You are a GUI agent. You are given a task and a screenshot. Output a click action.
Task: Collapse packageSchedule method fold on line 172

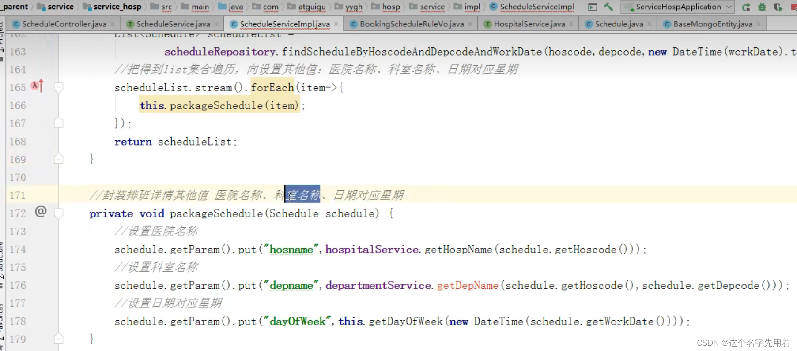pyautogui.click(x=58, y=213)
